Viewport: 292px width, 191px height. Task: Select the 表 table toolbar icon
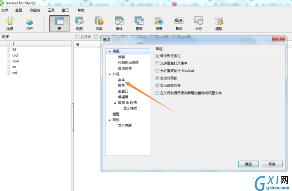59,23
